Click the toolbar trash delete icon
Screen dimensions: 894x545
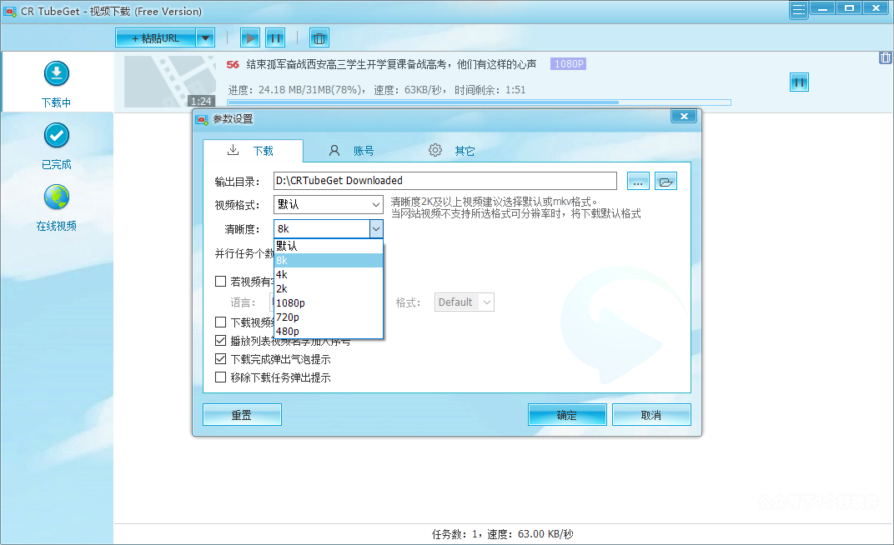tap(319, 38)
